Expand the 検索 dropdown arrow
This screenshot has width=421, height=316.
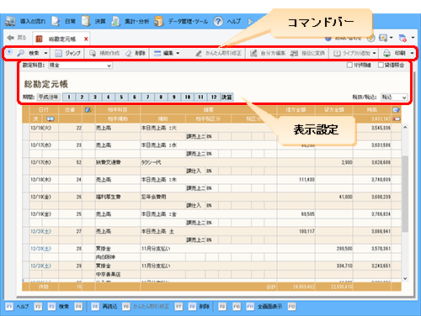tap(45, 53)
